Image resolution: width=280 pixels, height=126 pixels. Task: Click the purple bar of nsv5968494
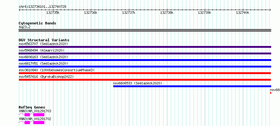pos(145,53)
